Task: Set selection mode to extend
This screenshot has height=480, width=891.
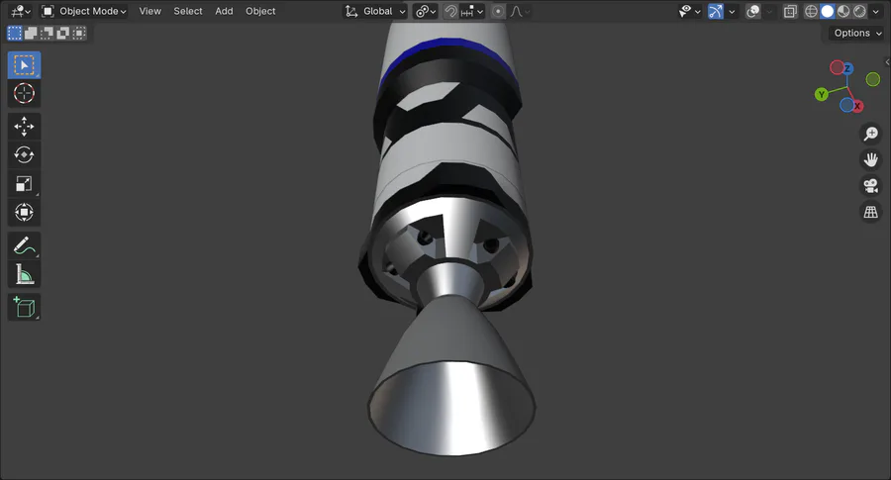Action: (x=31, y=33)
